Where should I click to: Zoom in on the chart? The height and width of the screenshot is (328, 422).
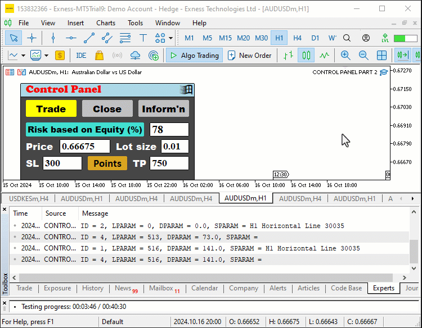click(345, 56)
